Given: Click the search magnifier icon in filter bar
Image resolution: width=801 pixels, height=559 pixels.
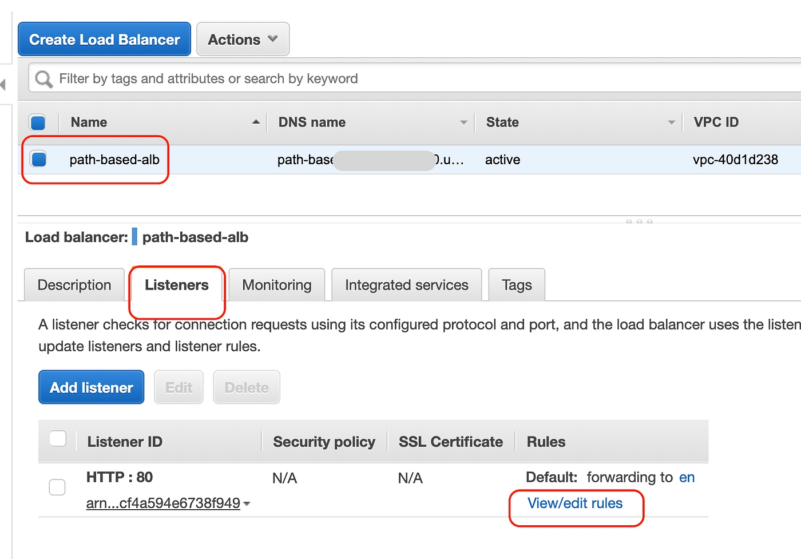Looking at the screenshot, I should 43,79.
